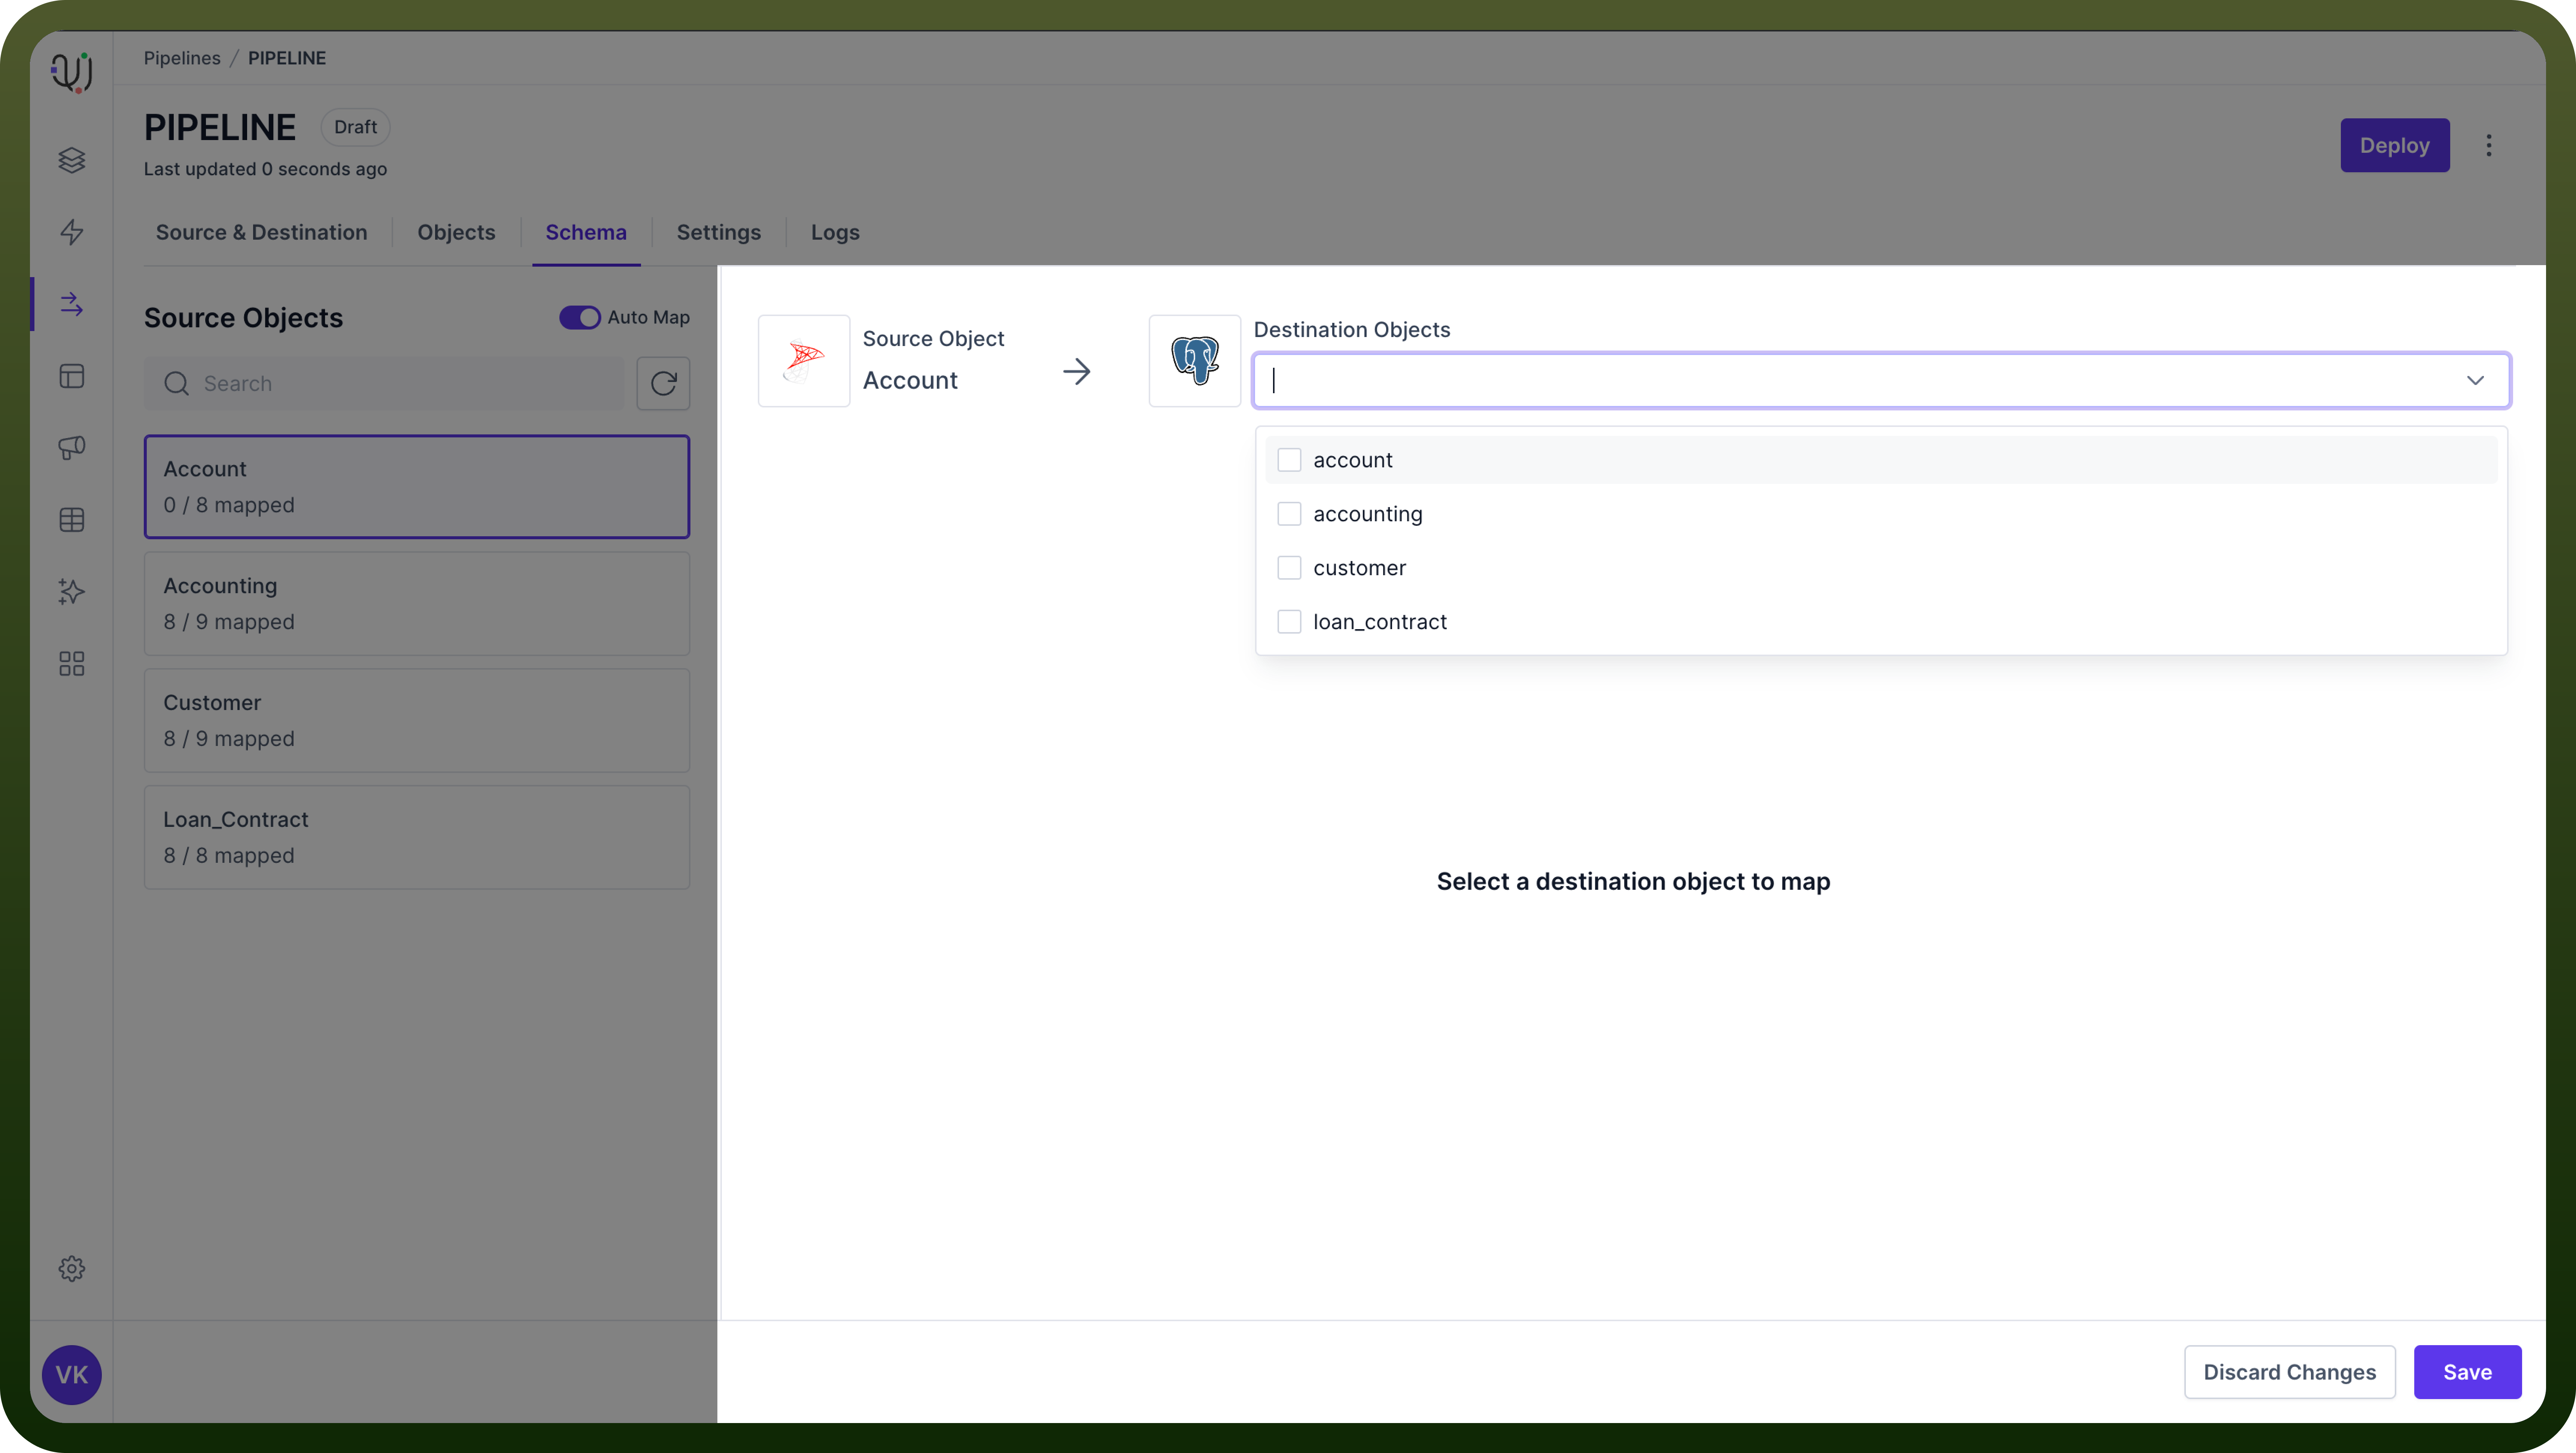The width and height of the screenshot is (2576, 1453).
Task: Check the customer destination checkbox
Action: [1289, 568]
